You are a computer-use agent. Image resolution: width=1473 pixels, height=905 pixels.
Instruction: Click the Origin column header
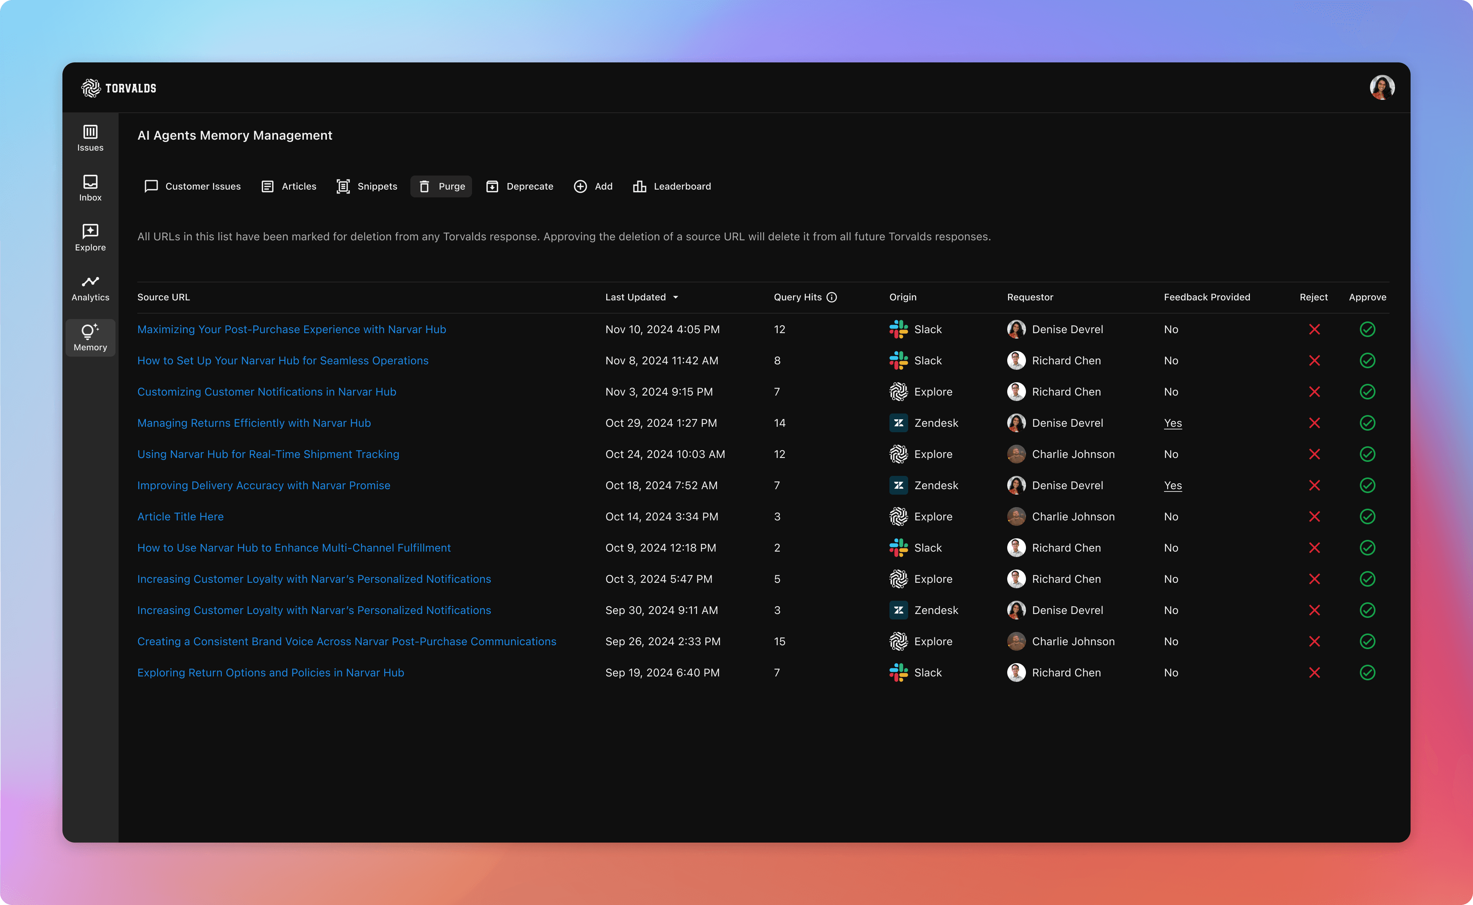pos(903,298)
